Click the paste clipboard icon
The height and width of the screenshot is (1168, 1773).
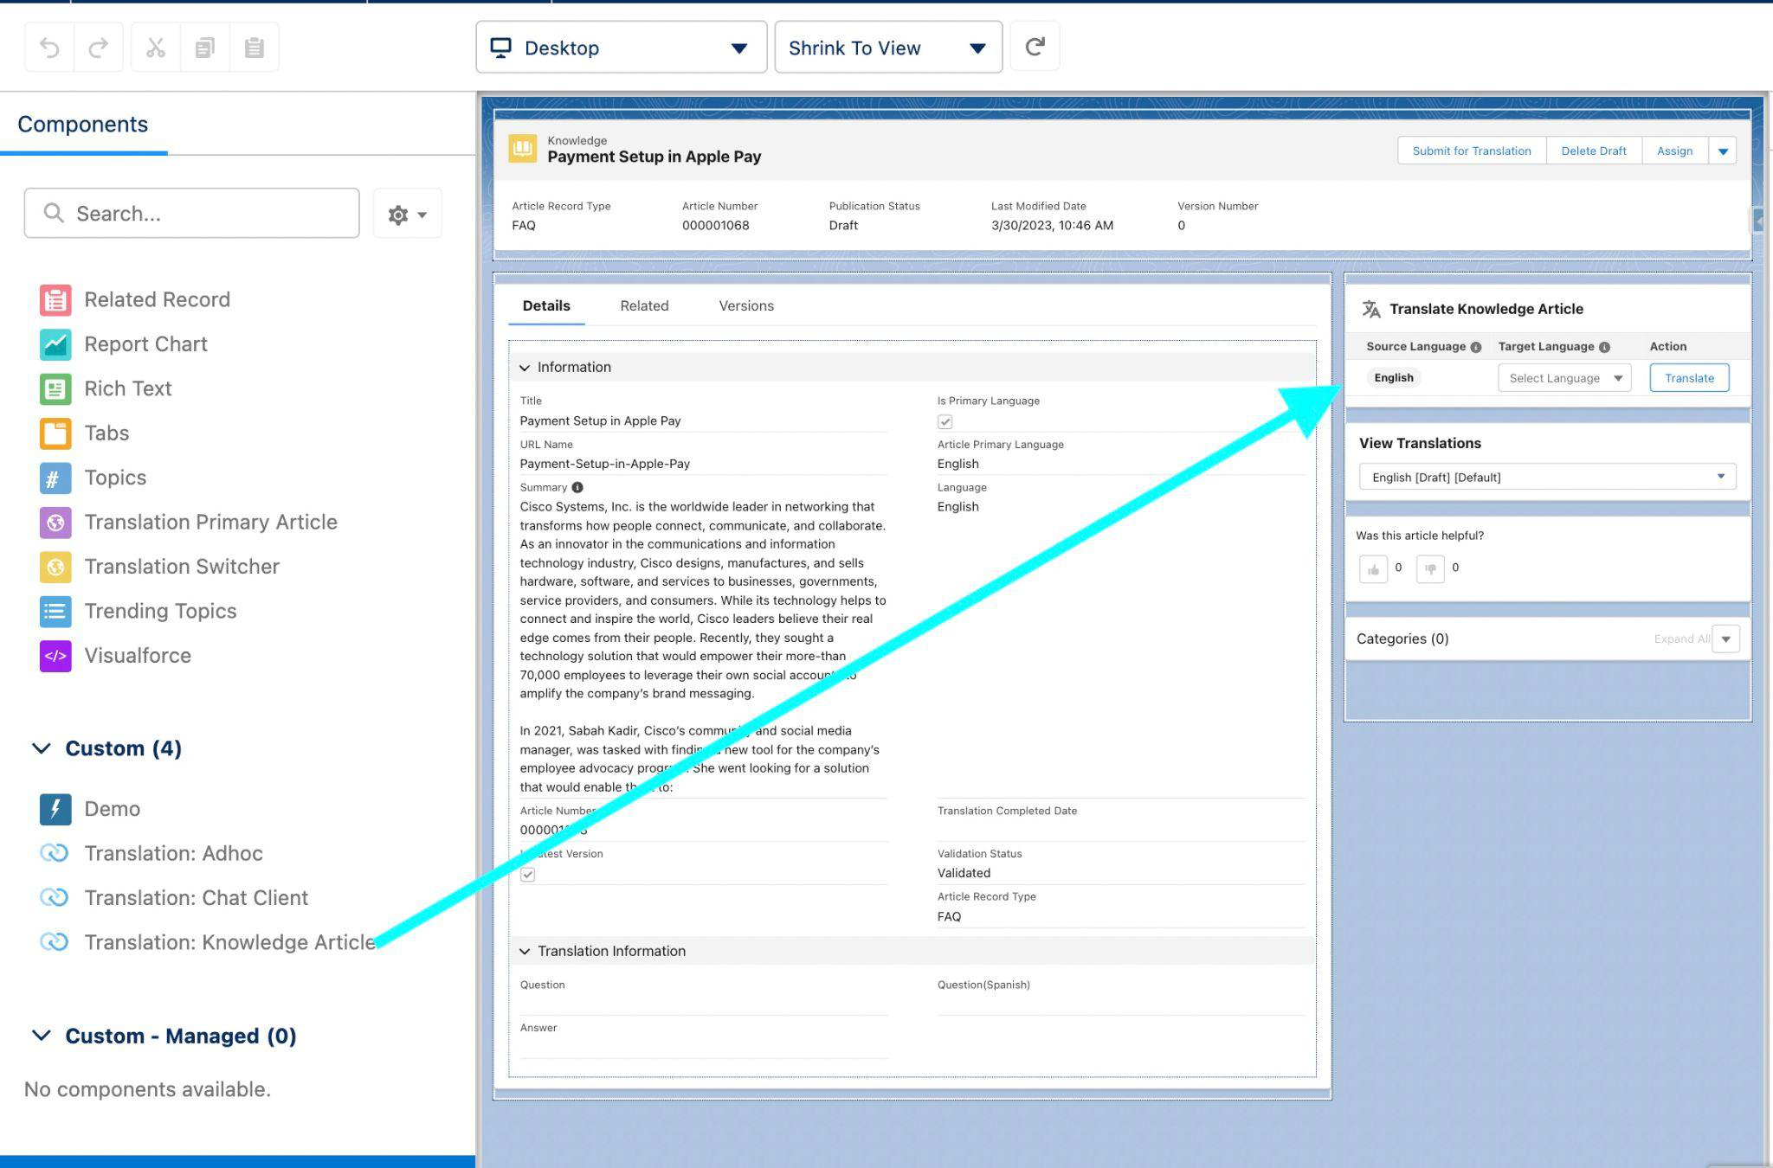(x=254, y=48)
